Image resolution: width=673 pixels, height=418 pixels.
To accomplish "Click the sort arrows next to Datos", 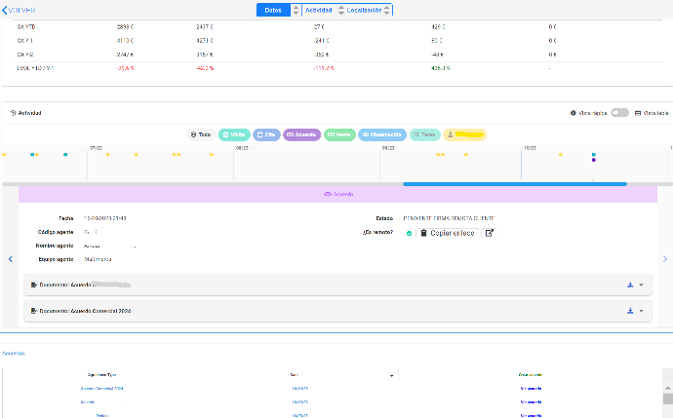I will (296, 10).
